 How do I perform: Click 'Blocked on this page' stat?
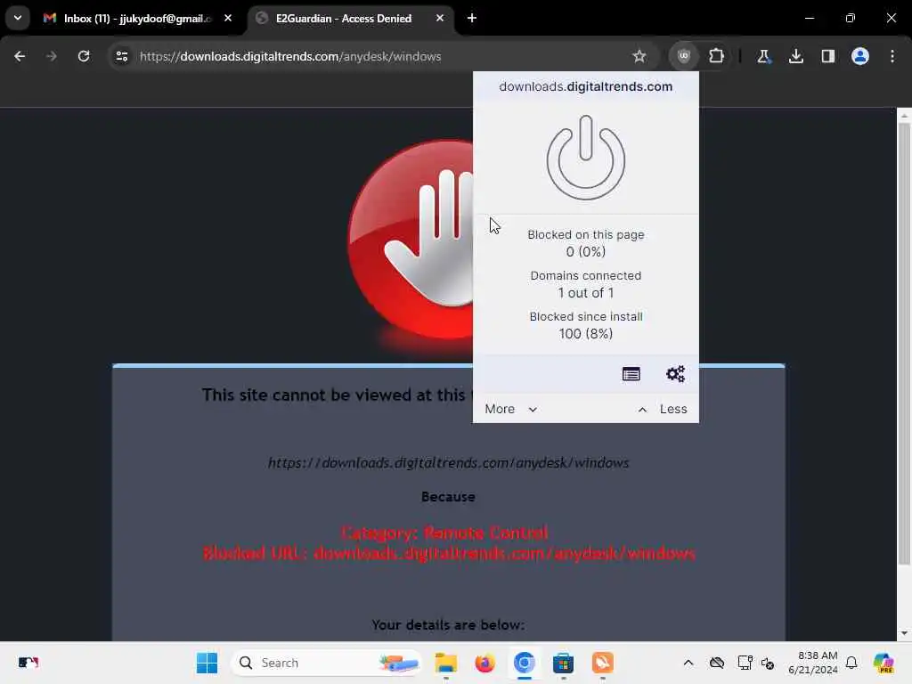coord(586,243)
